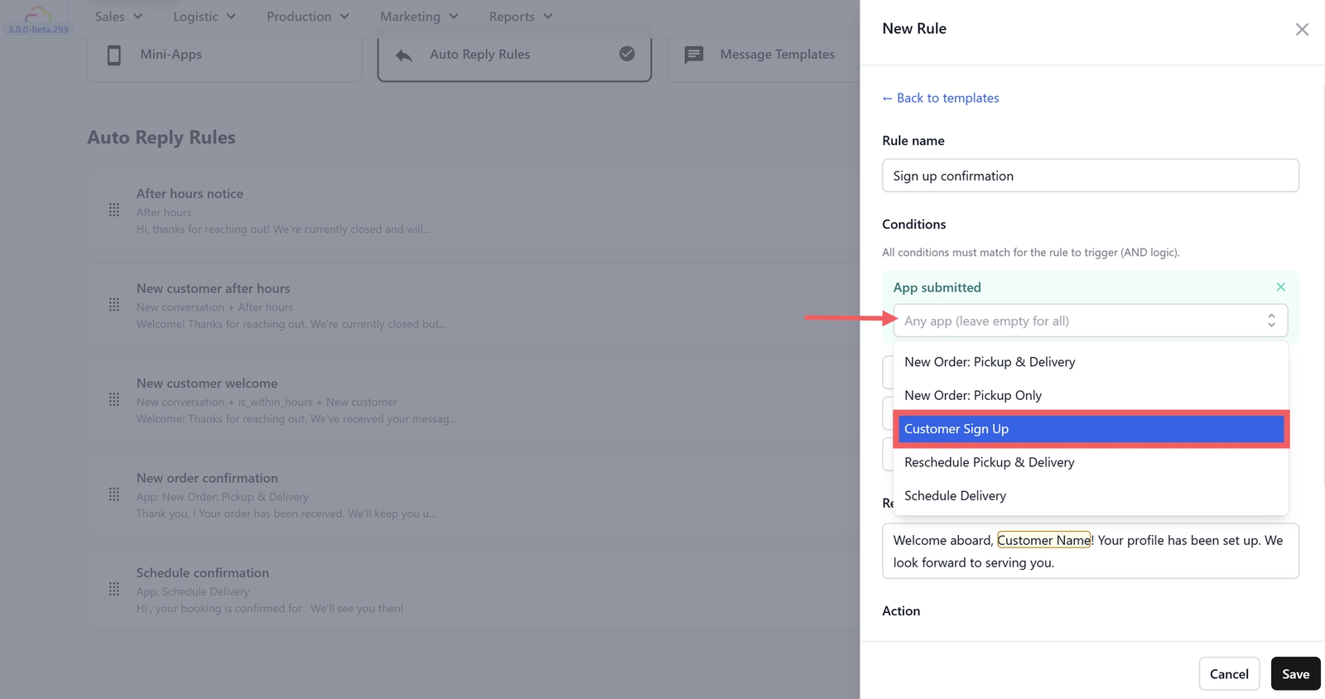Click the Rule name text field
1325x699 pixels.
tap(1090, 176)
